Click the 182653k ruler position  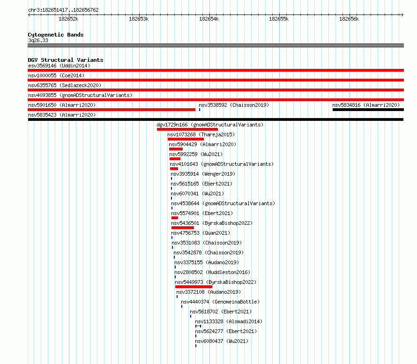tap(139, 19)
